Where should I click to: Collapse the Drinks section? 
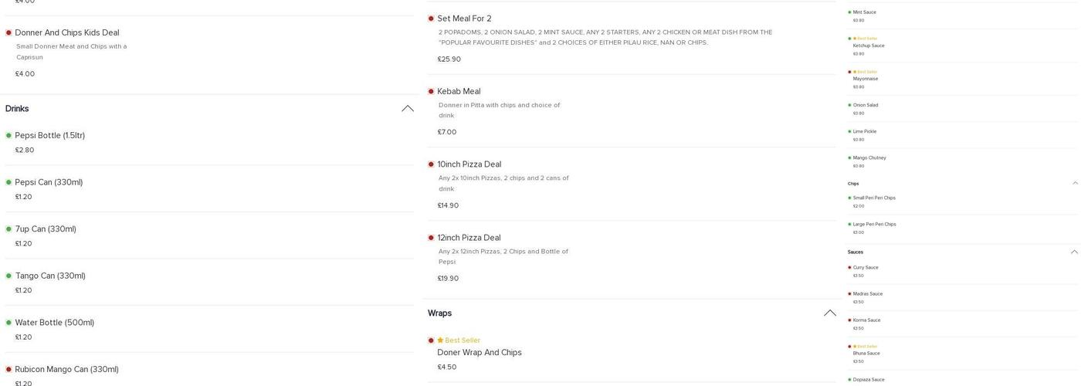pyautogui.click(x=408, y=109)
